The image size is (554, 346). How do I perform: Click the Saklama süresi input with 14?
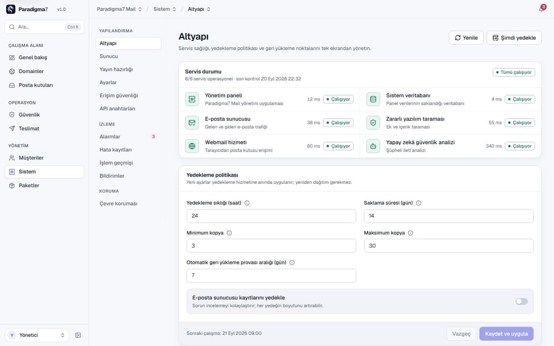[449, 216]
